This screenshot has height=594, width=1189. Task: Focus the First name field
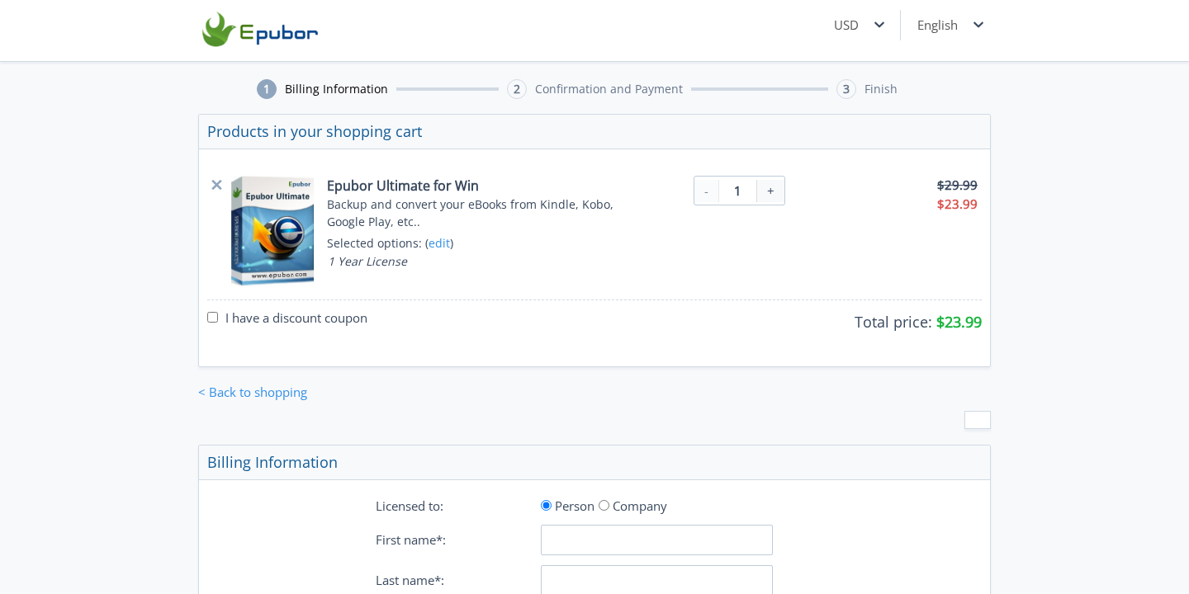point(656,540)
